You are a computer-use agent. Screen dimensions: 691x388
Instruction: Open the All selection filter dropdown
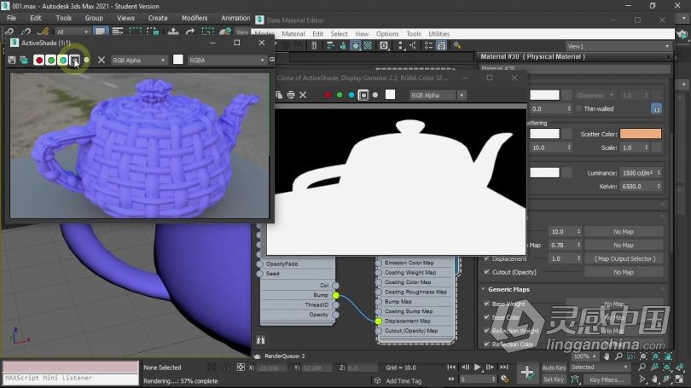click(x=73, y=32)
